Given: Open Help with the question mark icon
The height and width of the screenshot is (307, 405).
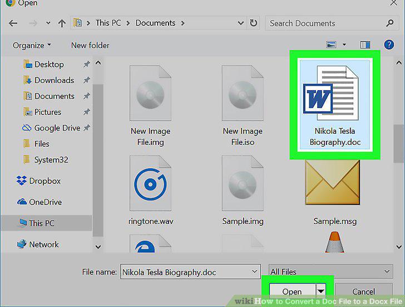Looking at the screenshot, I should (389, 45).
